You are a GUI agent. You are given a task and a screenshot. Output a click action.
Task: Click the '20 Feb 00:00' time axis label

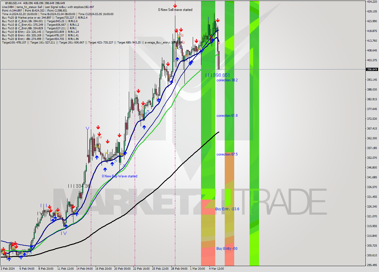122,269
